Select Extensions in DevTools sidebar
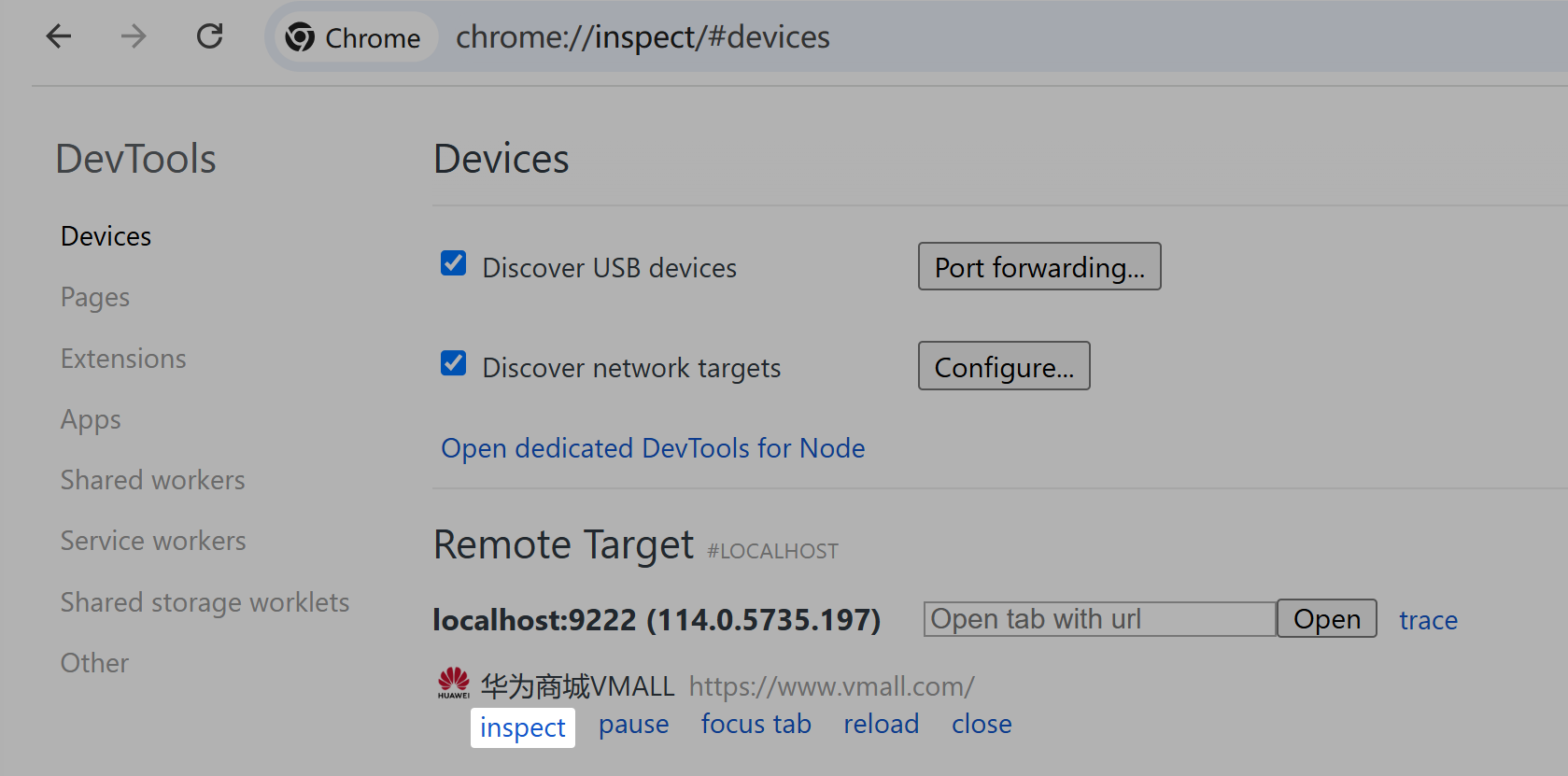The height and width of the screenshot is (776, 1568). [123, 359]
